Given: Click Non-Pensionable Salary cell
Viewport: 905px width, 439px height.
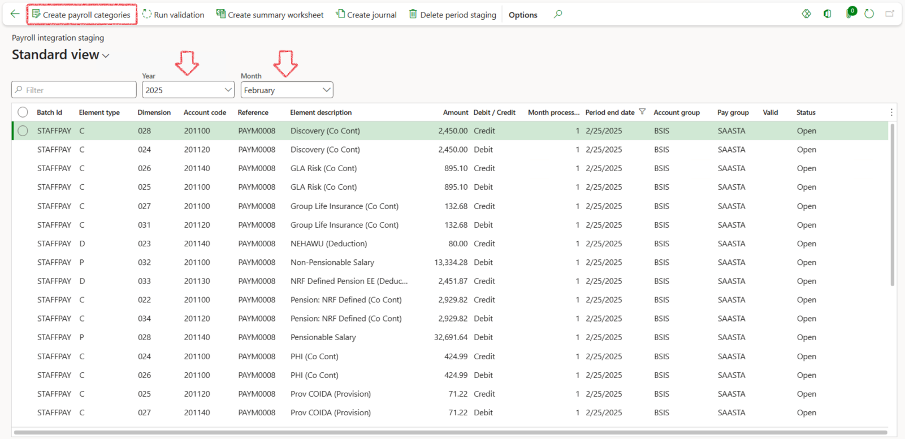Looking at the screenshot, I should [x=332, y=262].
